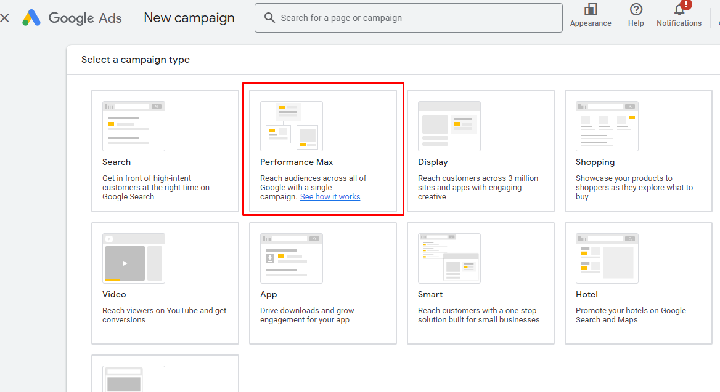Click the red notification alert badge

(x=686, y=4)
